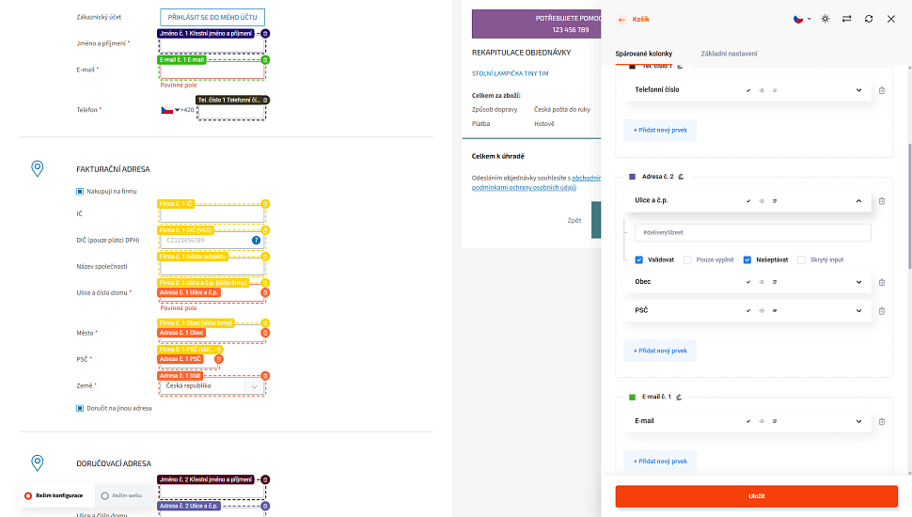The width and height of the screenshot is (912, 517).
Task: Click the swap arrows icon in panel header
Action: coord(847,19)
